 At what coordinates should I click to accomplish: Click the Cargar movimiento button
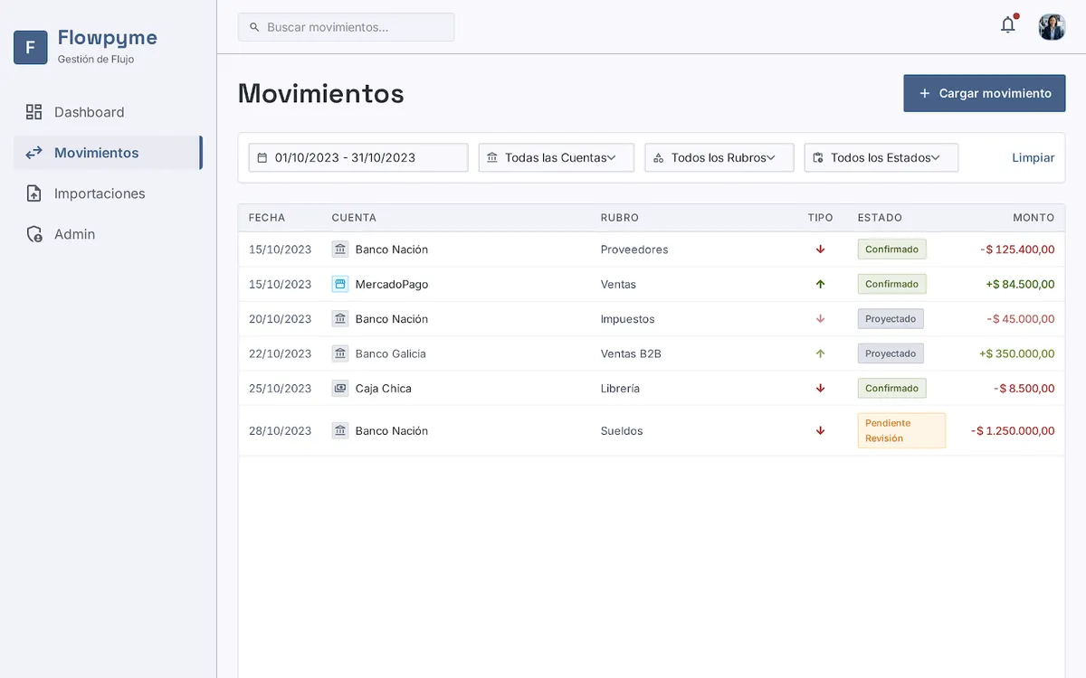tap(985, 93)
